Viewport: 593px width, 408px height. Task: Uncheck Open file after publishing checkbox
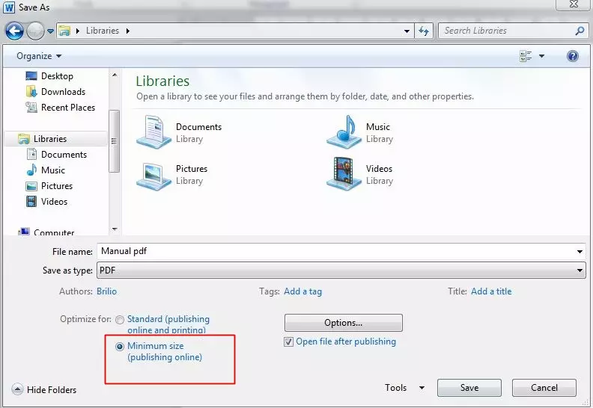(x=289, y=342)
